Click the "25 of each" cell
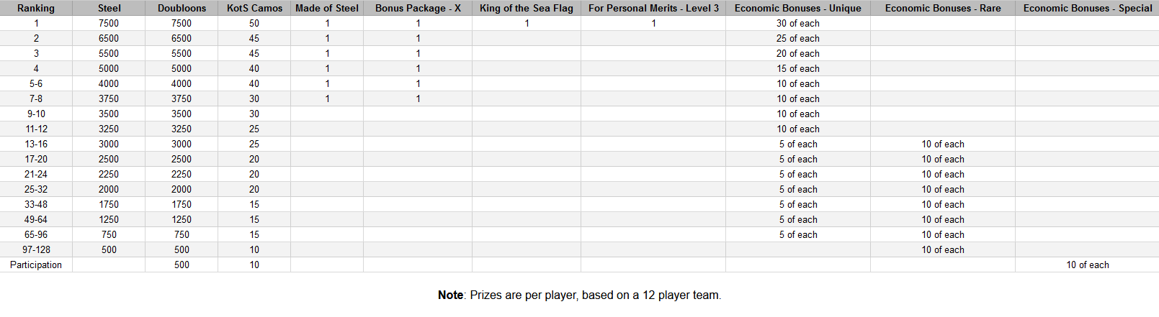This screenshot has height=317, width=1159. tap(797, 38)
